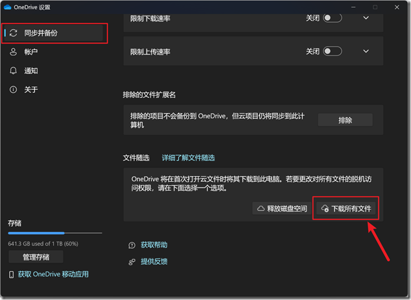411x300 pixels.
Task: Toggle the 限制下载速率 switch
Action: click(333, 18)
